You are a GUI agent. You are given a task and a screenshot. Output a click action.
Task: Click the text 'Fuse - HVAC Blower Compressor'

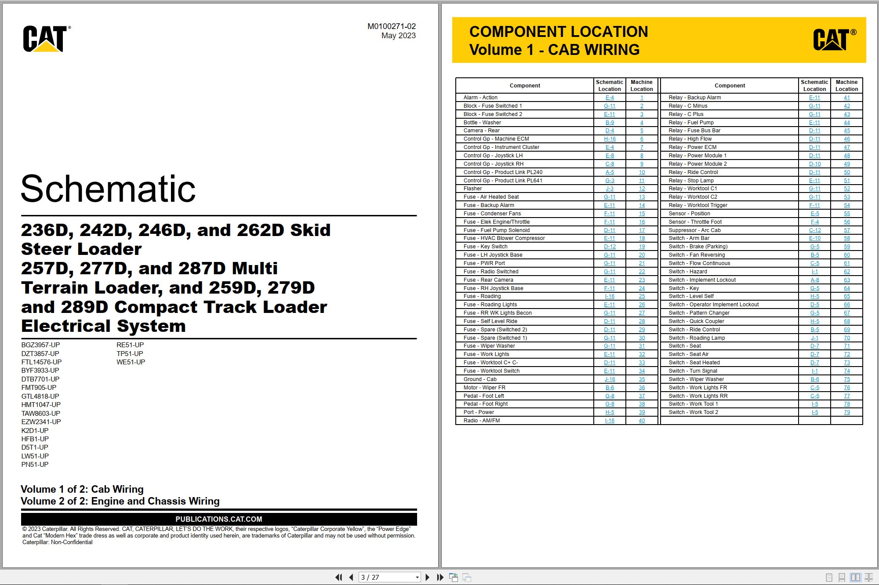click(504, 238)
